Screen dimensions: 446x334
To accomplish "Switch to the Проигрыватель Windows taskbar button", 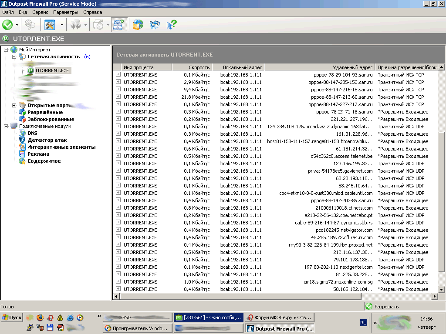I will [136, 329].
